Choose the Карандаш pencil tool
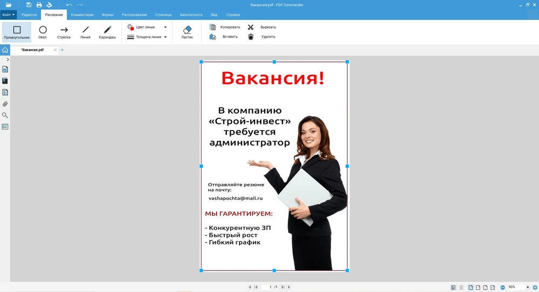The width and height of the screenshot is (539, 292). click(107, 32)
